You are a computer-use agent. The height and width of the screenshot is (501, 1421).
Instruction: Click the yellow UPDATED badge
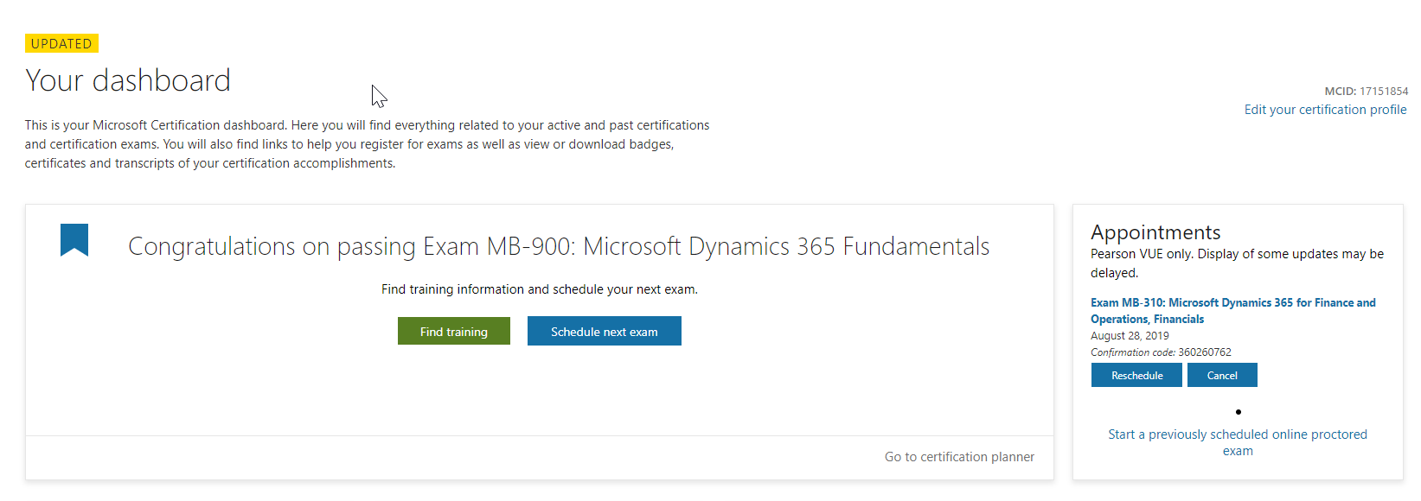click(61, 43)
